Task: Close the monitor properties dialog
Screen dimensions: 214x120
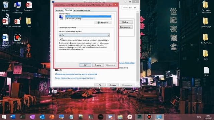Action: point(115,4)
